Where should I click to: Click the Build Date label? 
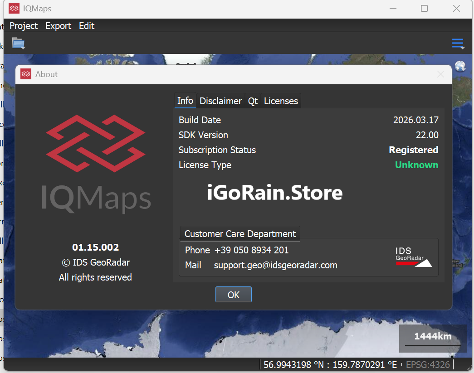point(200,120)
